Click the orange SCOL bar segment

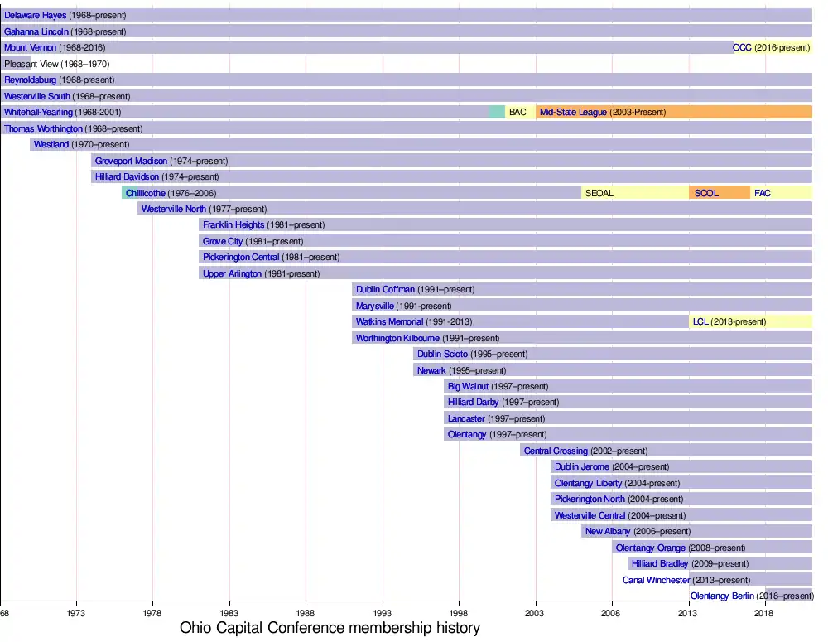[x=719, y=193]
